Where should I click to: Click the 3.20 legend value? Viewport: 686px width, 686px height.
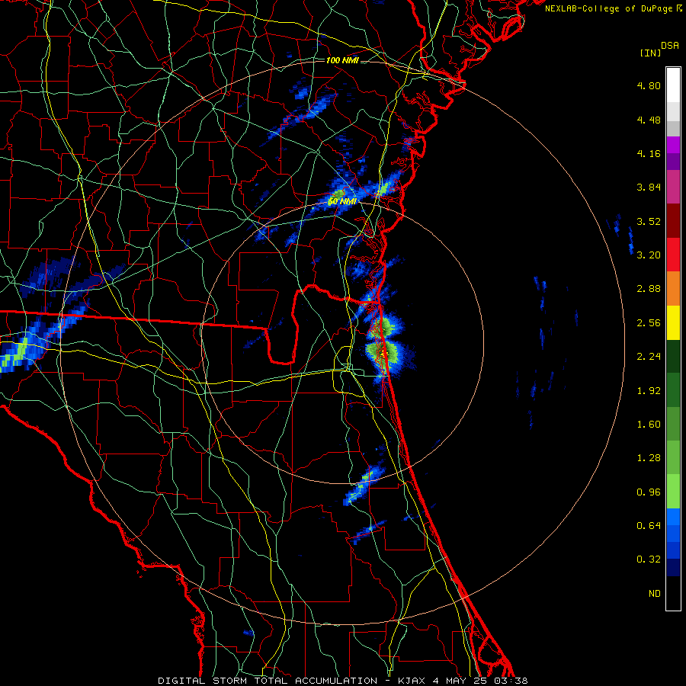[x=649, y=255]
